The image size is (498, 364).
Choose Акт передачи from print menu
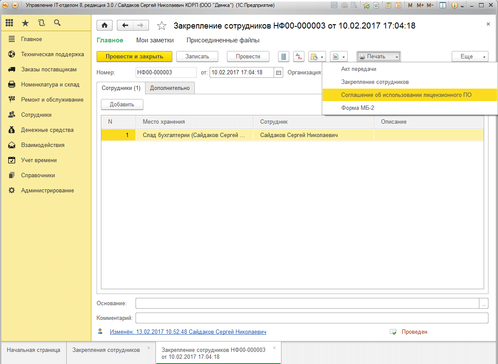tap(359, 69)
